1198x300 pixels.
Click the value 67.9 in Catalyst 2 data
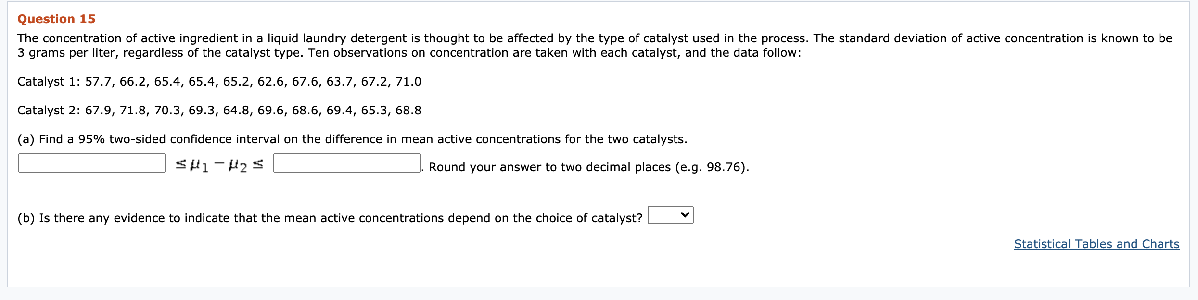click(x=98, y=111)
